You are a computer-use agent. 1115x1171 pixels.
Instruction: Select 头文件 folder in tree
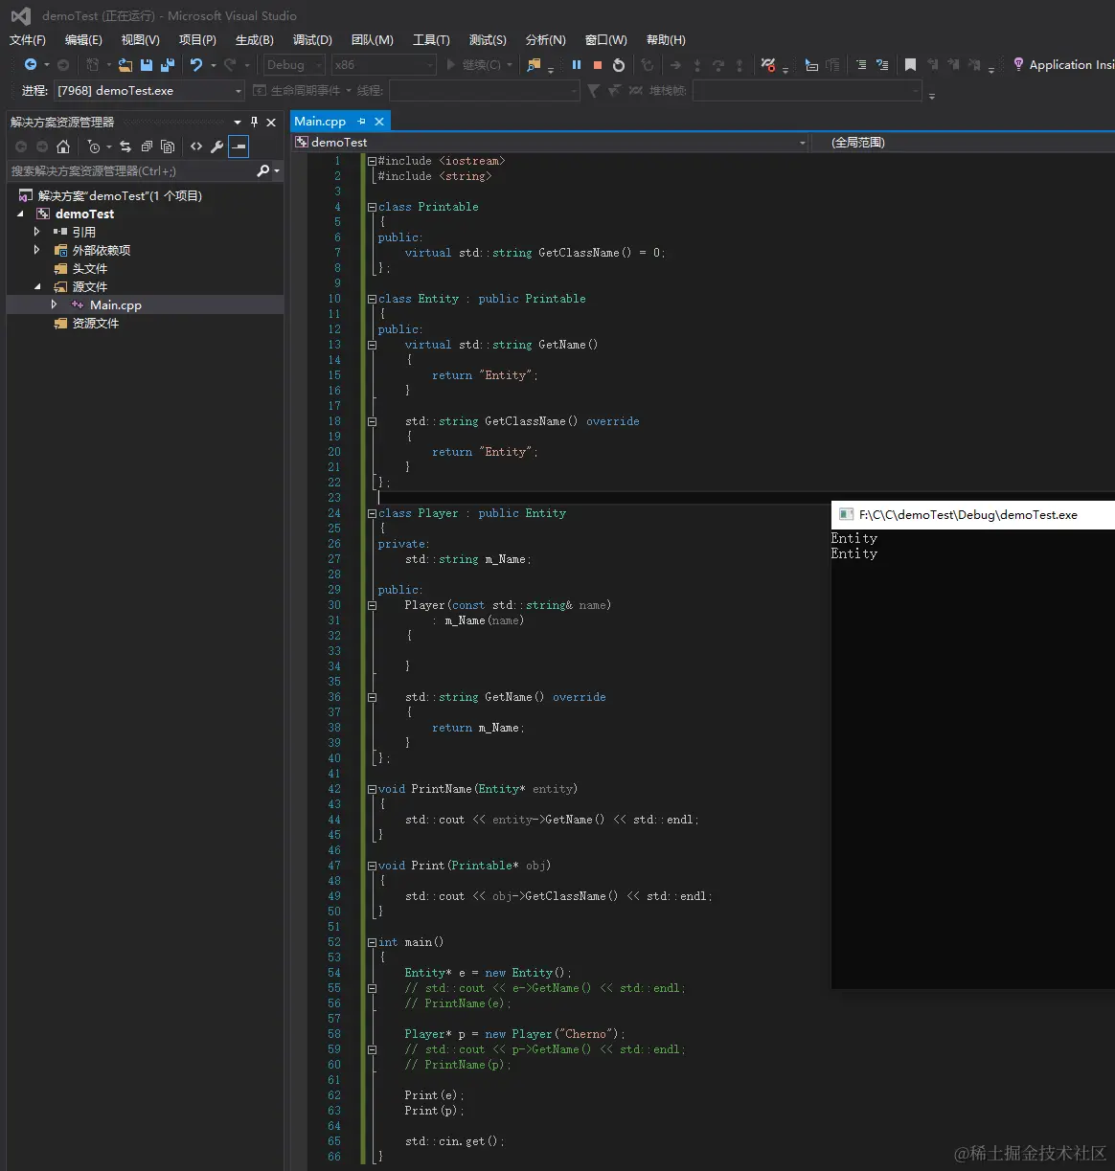90,268
